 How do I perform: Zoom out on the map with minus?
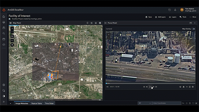click(x=12, y=32)
